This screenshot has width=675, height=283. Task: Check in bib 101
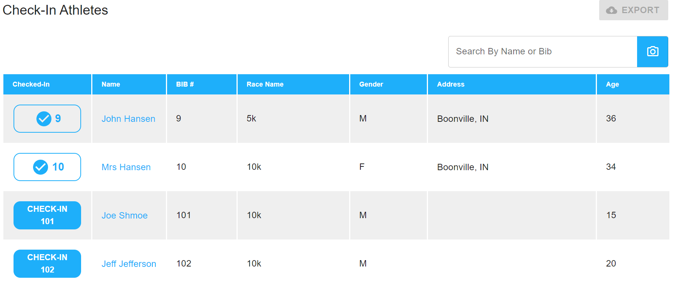tap(47, 215)
